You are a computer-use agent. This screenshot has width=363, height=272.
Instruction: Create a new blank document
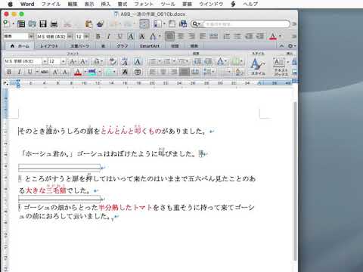(6, 23)
